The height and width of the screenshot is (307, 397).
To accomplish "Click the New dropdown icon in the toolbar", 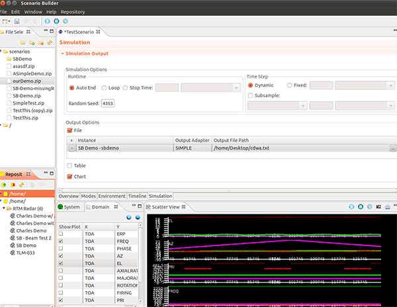I will (6, 21).
